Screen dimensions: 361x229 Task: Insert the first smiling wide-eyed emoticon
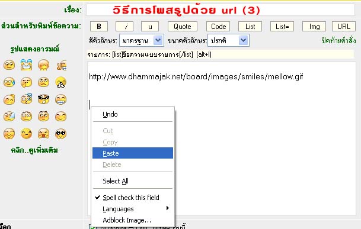(9, 65)
